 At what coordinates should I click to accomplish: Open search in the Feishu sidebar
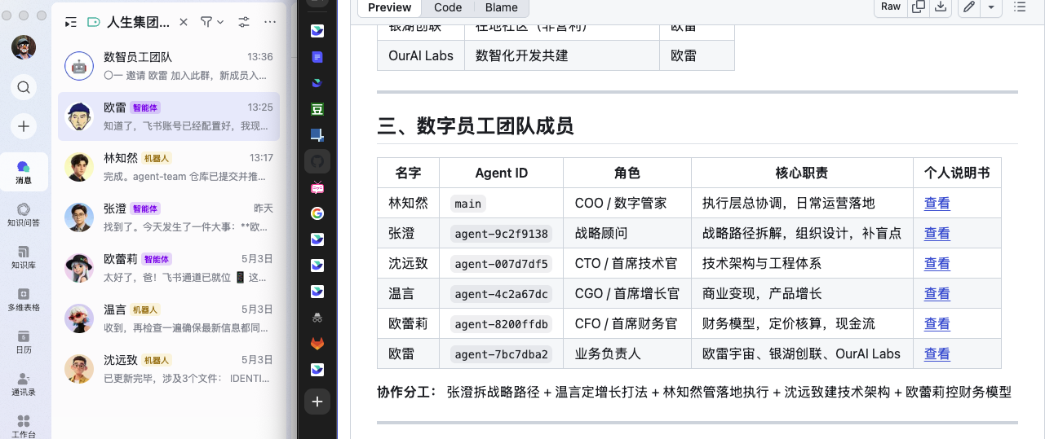tap(24, 87)
